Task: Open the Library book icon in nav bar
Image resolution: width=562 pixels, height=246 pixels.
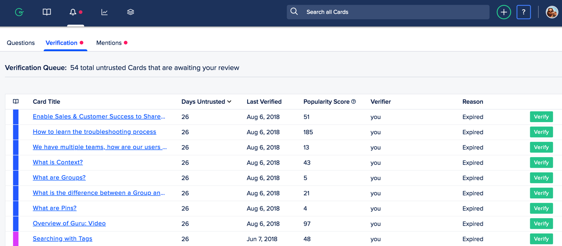Action: 47,12
